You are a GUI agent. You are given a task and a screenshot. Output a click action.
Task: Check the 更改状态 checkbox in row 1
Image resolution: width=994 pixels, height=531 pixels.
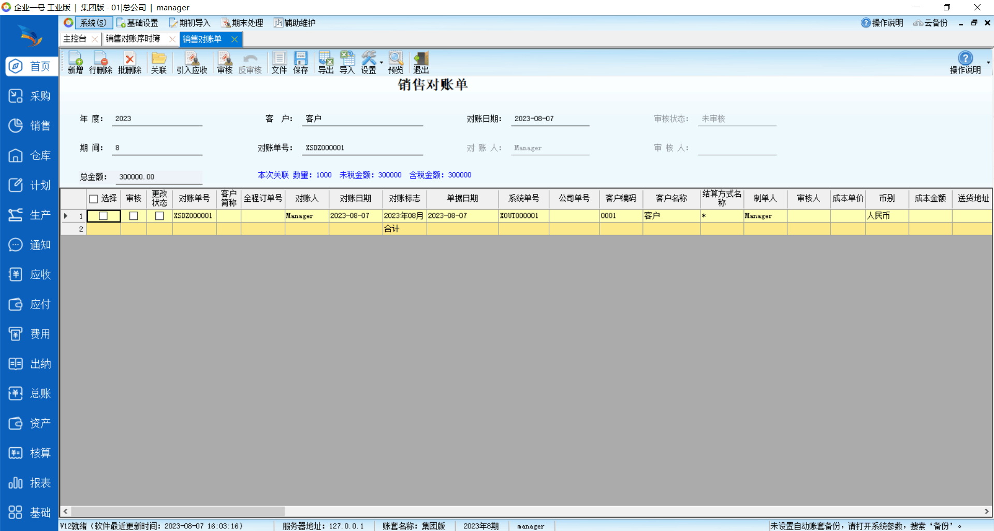pos(159,216)
